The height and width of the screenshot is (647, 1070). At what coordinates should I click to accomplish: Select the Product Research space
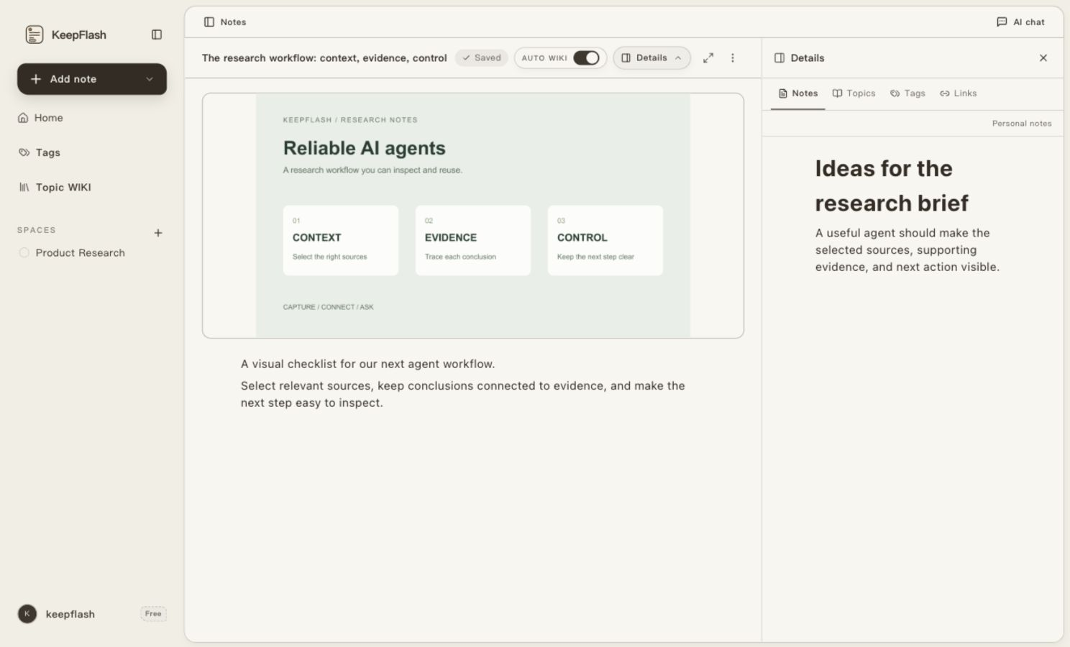(x=72, y=253)
